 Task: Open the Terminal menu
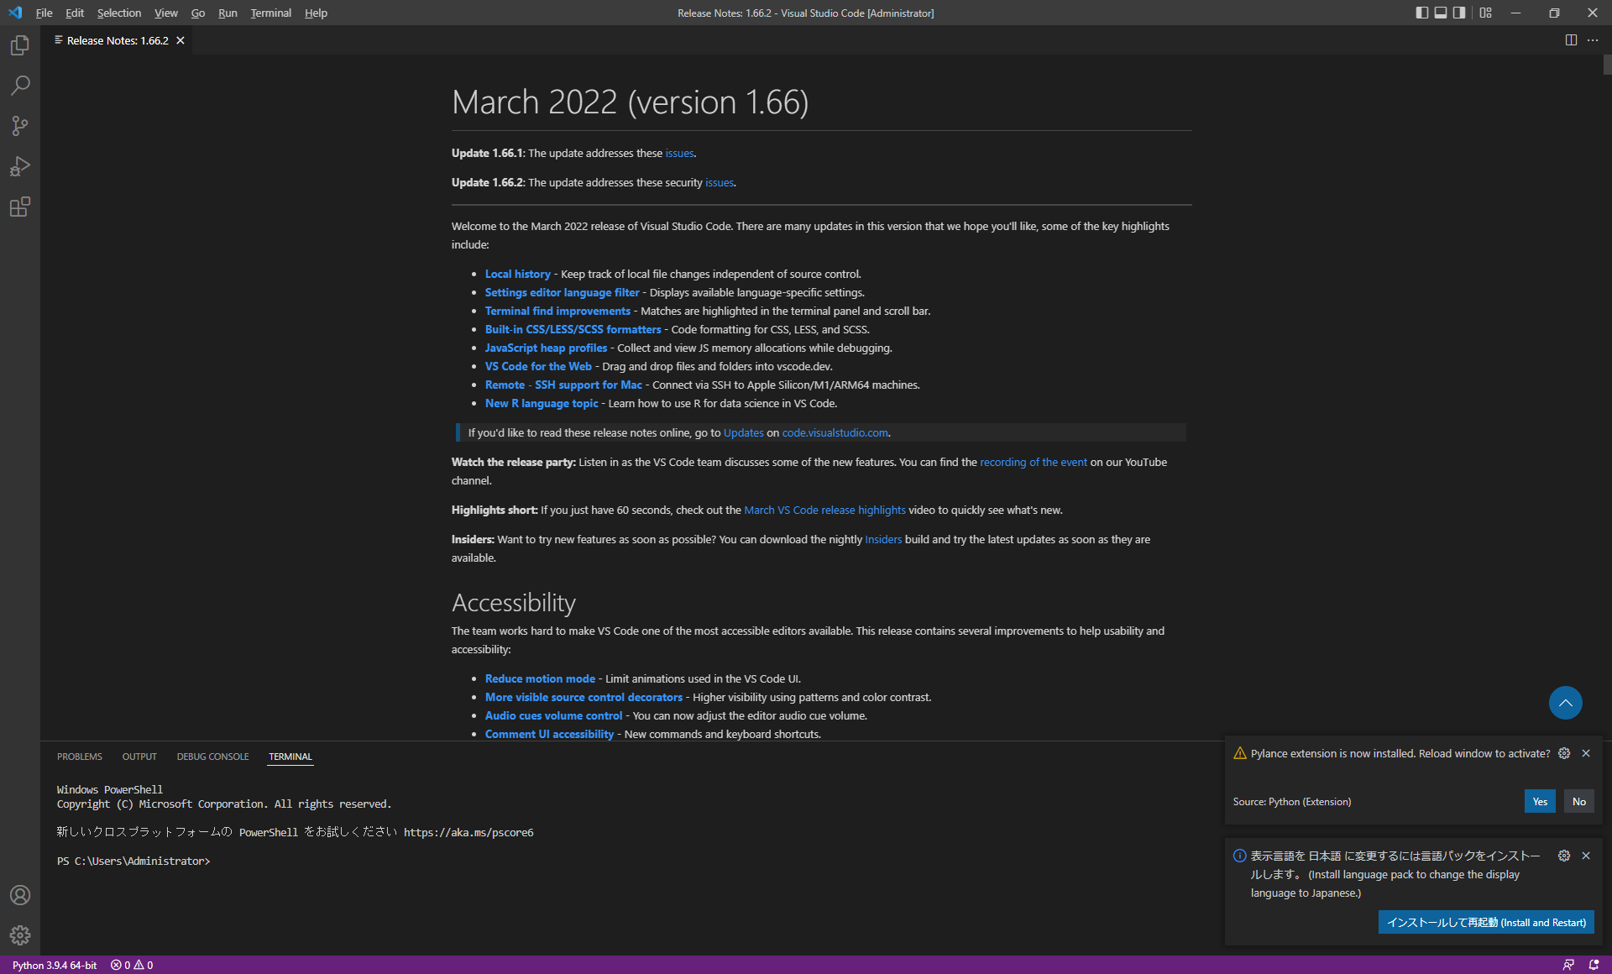coord(270,13)
